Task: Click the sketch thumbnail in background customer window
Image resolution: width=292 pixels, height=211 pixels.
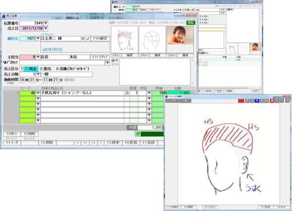Action: tap(232, 49)
